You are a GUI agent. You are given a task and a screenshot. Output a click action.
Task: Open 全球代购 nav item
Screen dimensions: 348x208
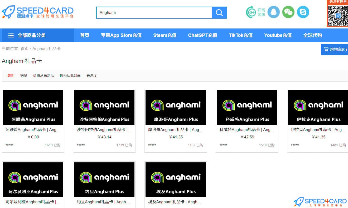(313, 35)
